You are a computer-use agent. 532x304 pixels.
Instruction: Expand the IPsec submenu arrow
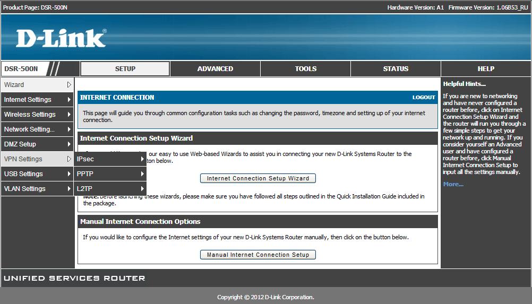coord(142,159)
